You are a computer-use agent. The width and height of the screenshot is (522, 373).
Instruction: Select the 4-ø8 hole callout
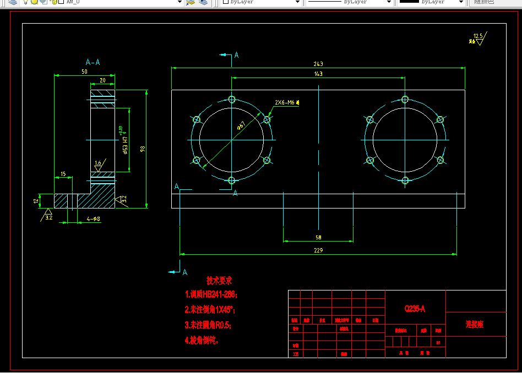point(94,219)
